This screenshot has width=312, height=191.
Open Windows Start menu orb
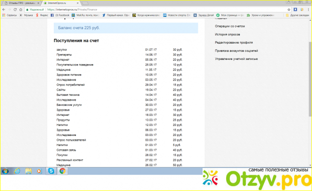[5, 171]
